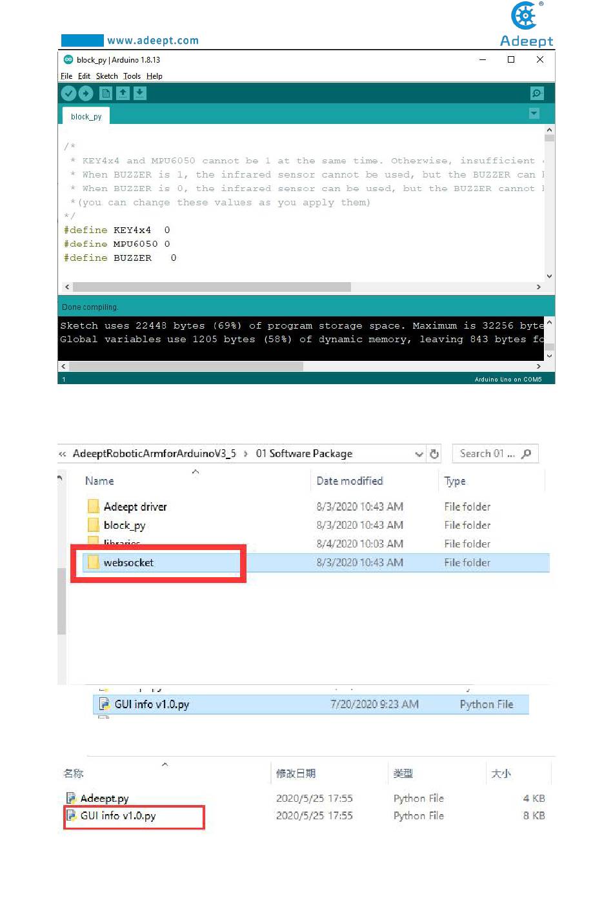The image size is (613, 909).
Task: Open the Edit menu in Arduino
Action: [84, 76]
